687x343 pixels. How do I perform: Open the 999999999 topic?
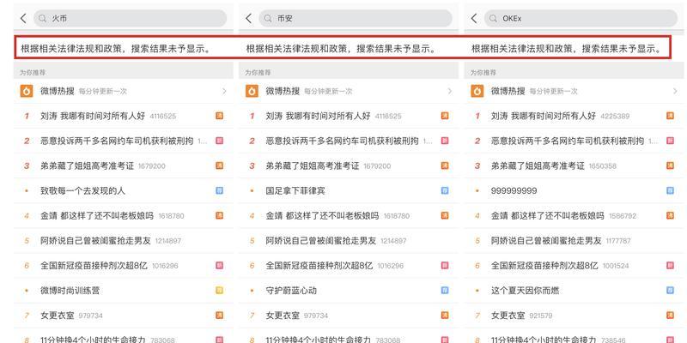point(514,190)
